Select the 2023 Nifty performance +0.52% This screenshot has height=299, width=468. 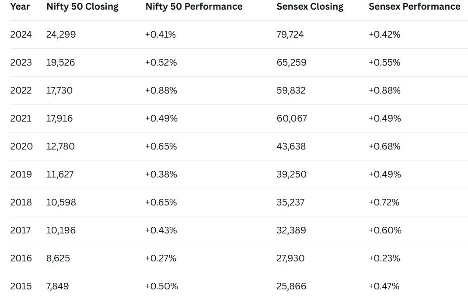point(161,63)
